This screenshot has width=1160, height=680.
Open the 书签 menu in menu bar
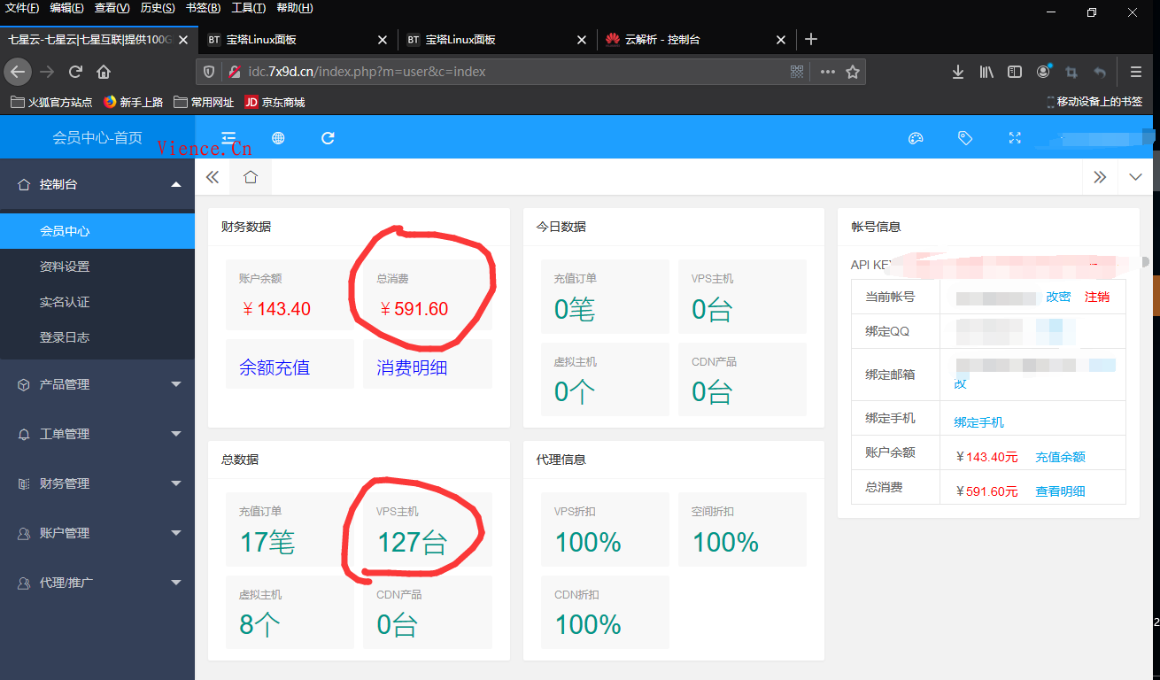(x=202, y=8)
